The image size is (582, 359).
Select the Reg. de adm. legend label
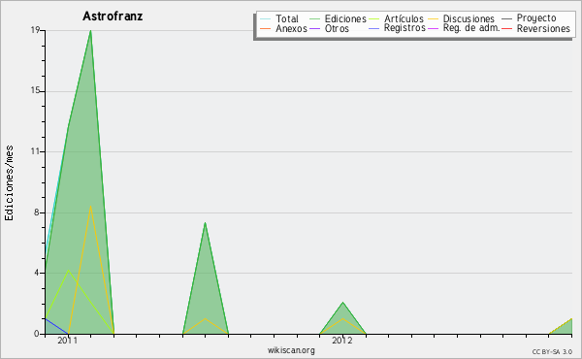[x=471, y=28]
